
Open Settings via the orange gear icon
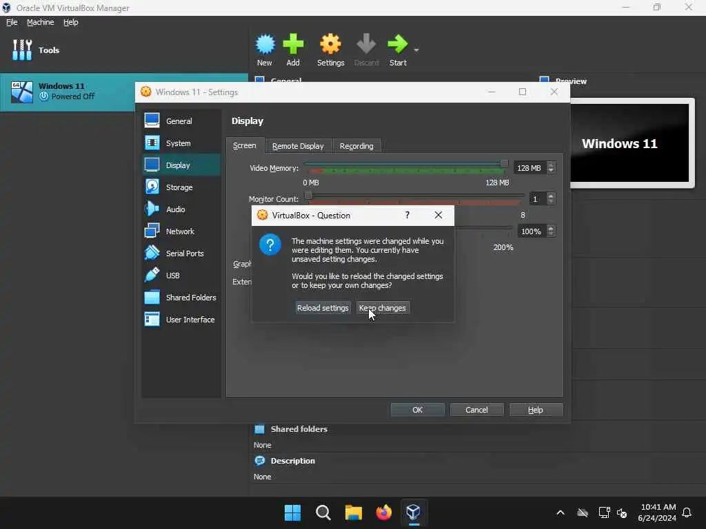pos(330,45)
